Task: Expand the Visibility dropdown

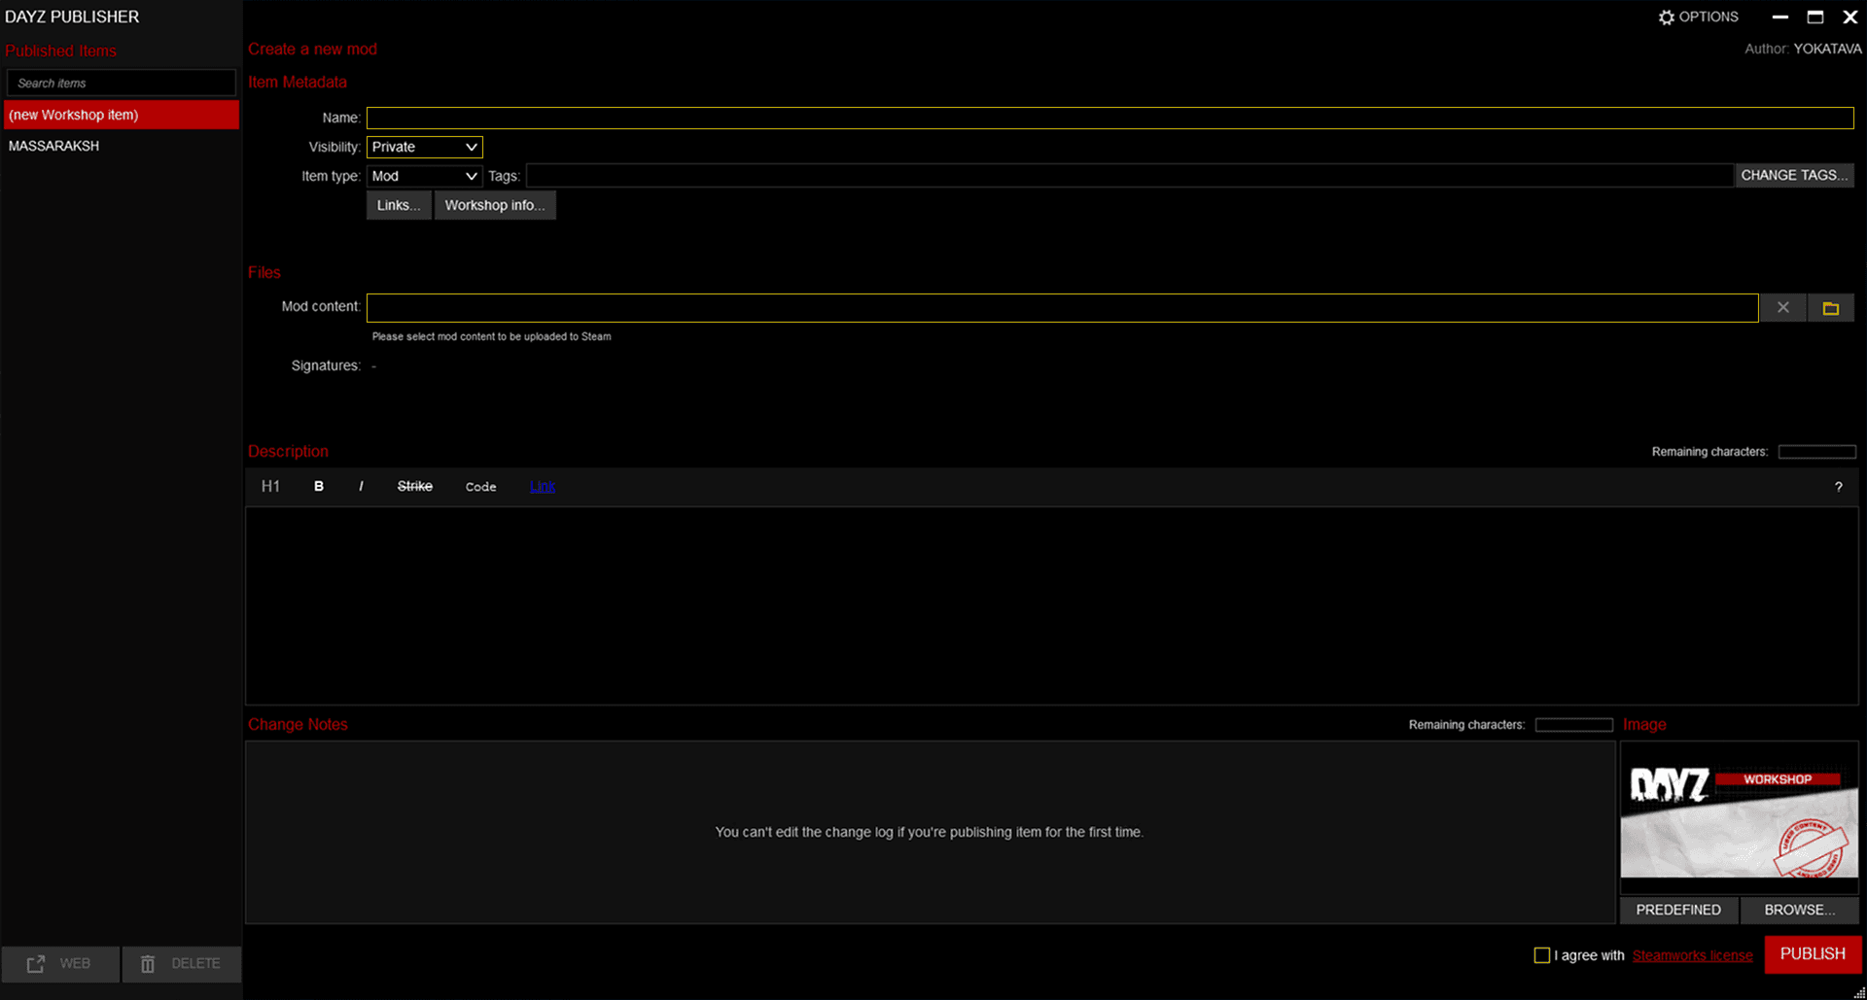Action: pos(424,147)
